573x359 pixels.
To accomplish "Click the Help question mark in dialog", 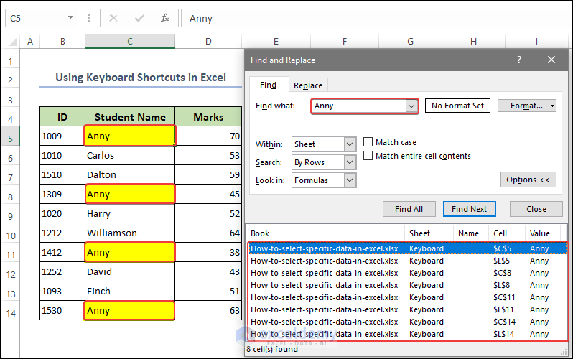I will point(519,60).
